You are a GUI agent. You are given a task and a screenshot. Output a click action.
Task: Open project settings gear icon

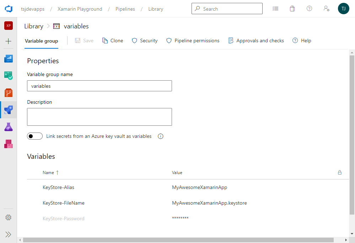[8, 217]
